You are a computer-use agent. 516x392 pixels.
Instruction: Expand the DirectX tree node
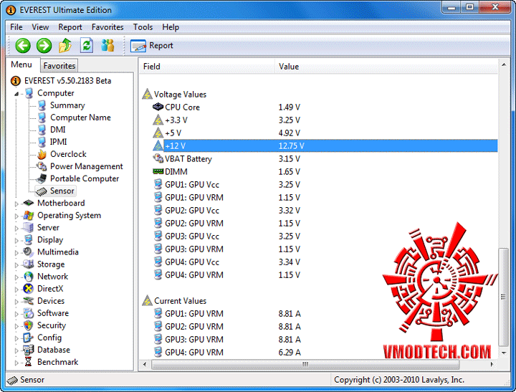[16, 290]
